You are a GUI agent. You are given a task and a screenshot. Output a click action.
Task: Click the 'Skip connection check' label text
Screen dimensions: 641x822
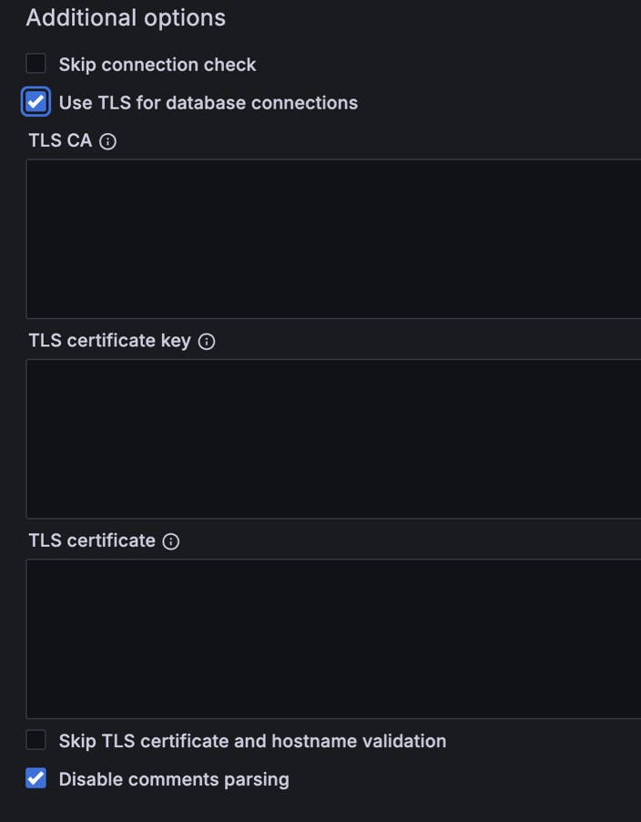pyautogui.click(x=158, y=65)
